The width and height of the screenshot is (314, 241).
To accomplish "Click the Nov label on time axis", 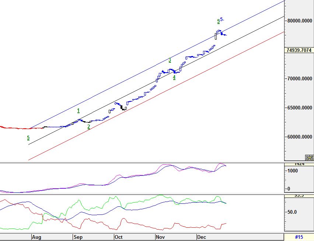I will coord(160,237).
